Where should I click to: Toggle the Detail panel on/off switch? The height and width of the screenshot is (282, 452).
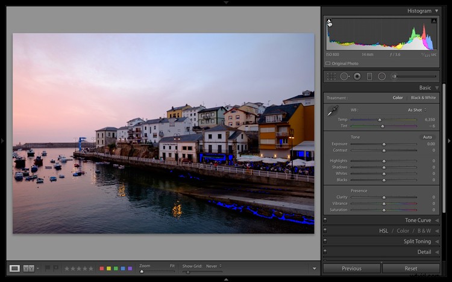click(x=325, y=252)
